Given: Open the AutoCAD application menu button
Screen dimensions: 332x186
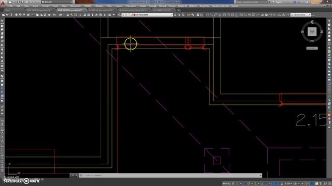Looking at the screenshot, I should point(3,3).
